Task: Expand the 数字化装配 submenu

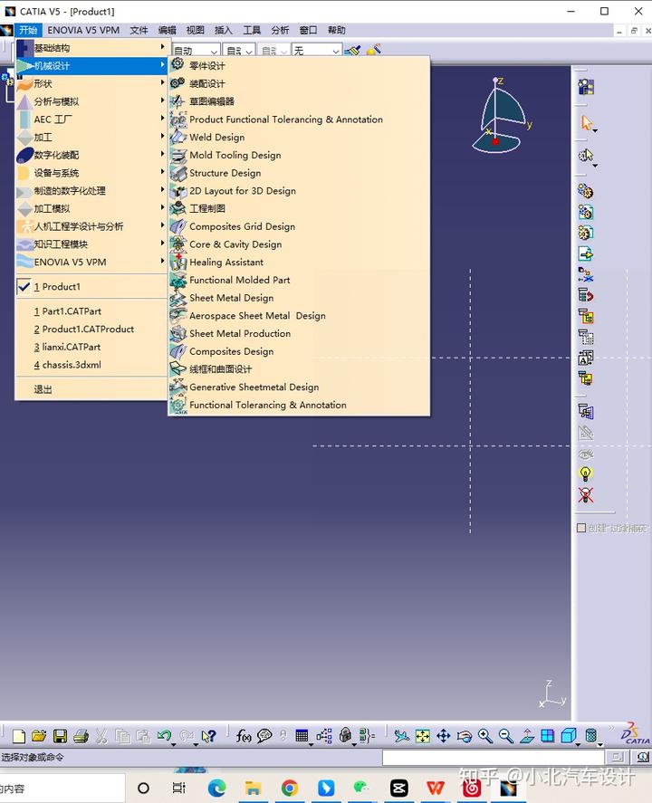Action: 91,155
